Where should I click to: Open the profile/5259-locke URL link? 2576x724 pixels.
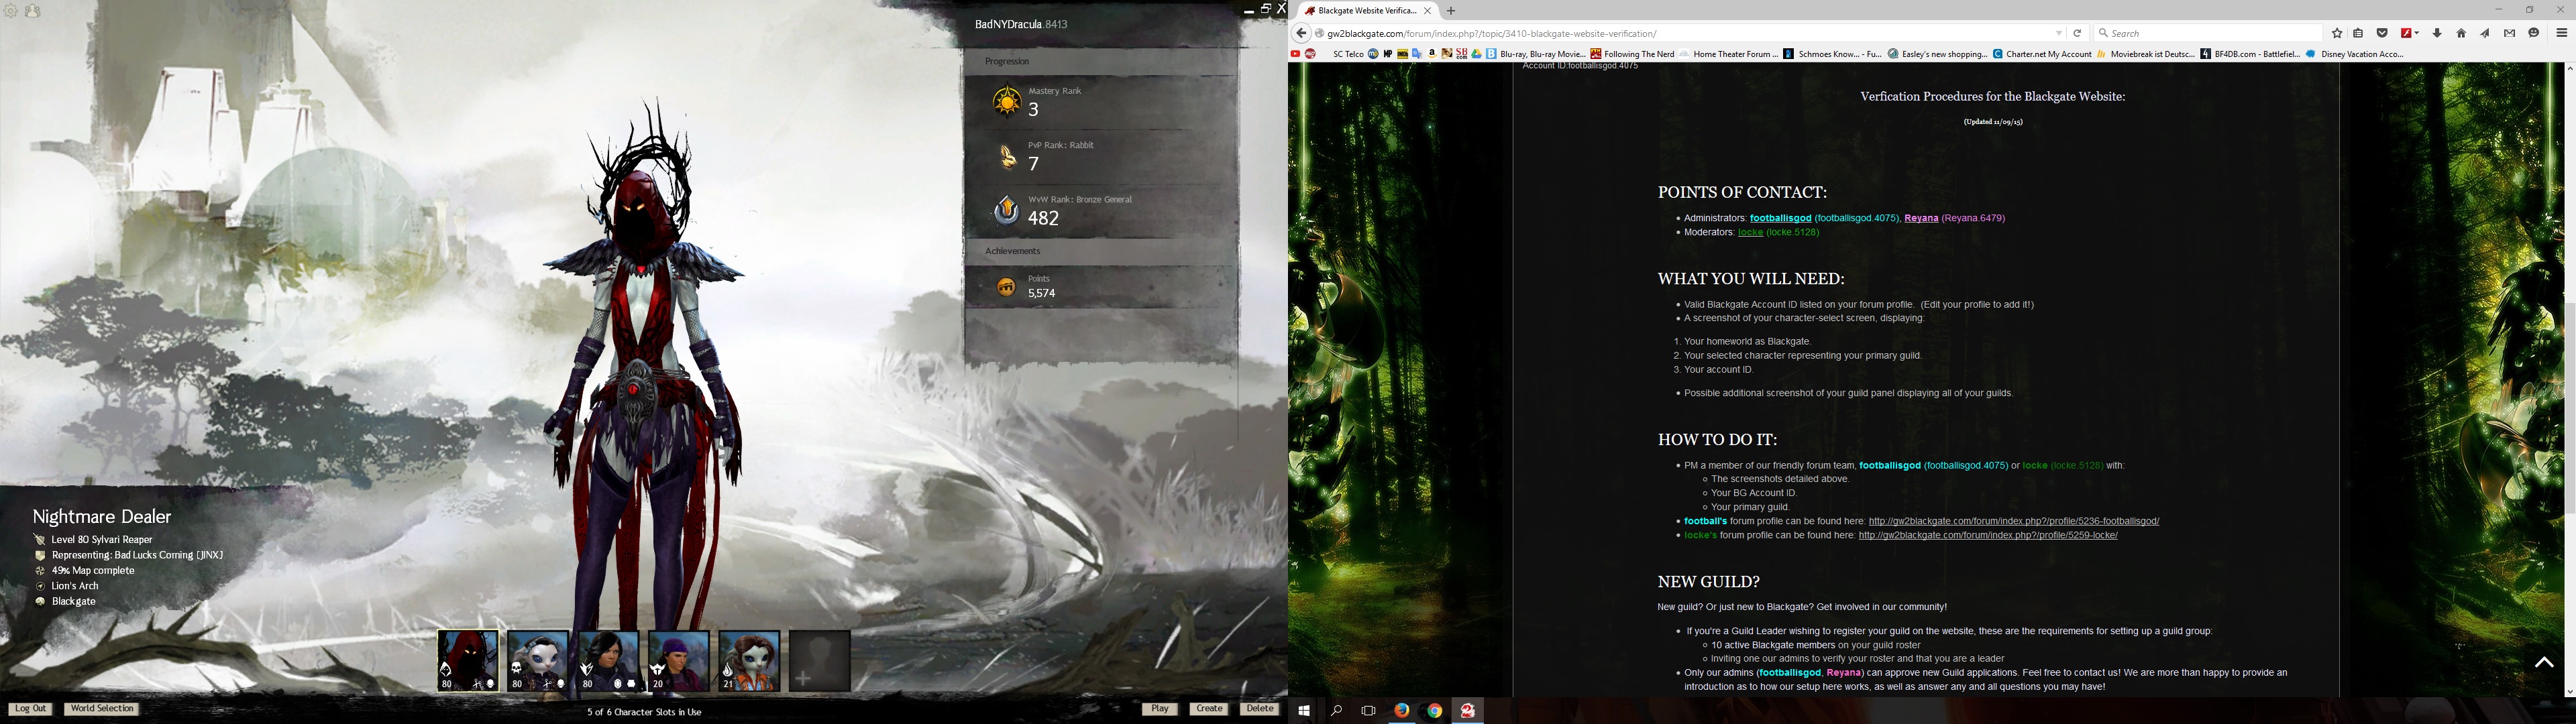1988,535
